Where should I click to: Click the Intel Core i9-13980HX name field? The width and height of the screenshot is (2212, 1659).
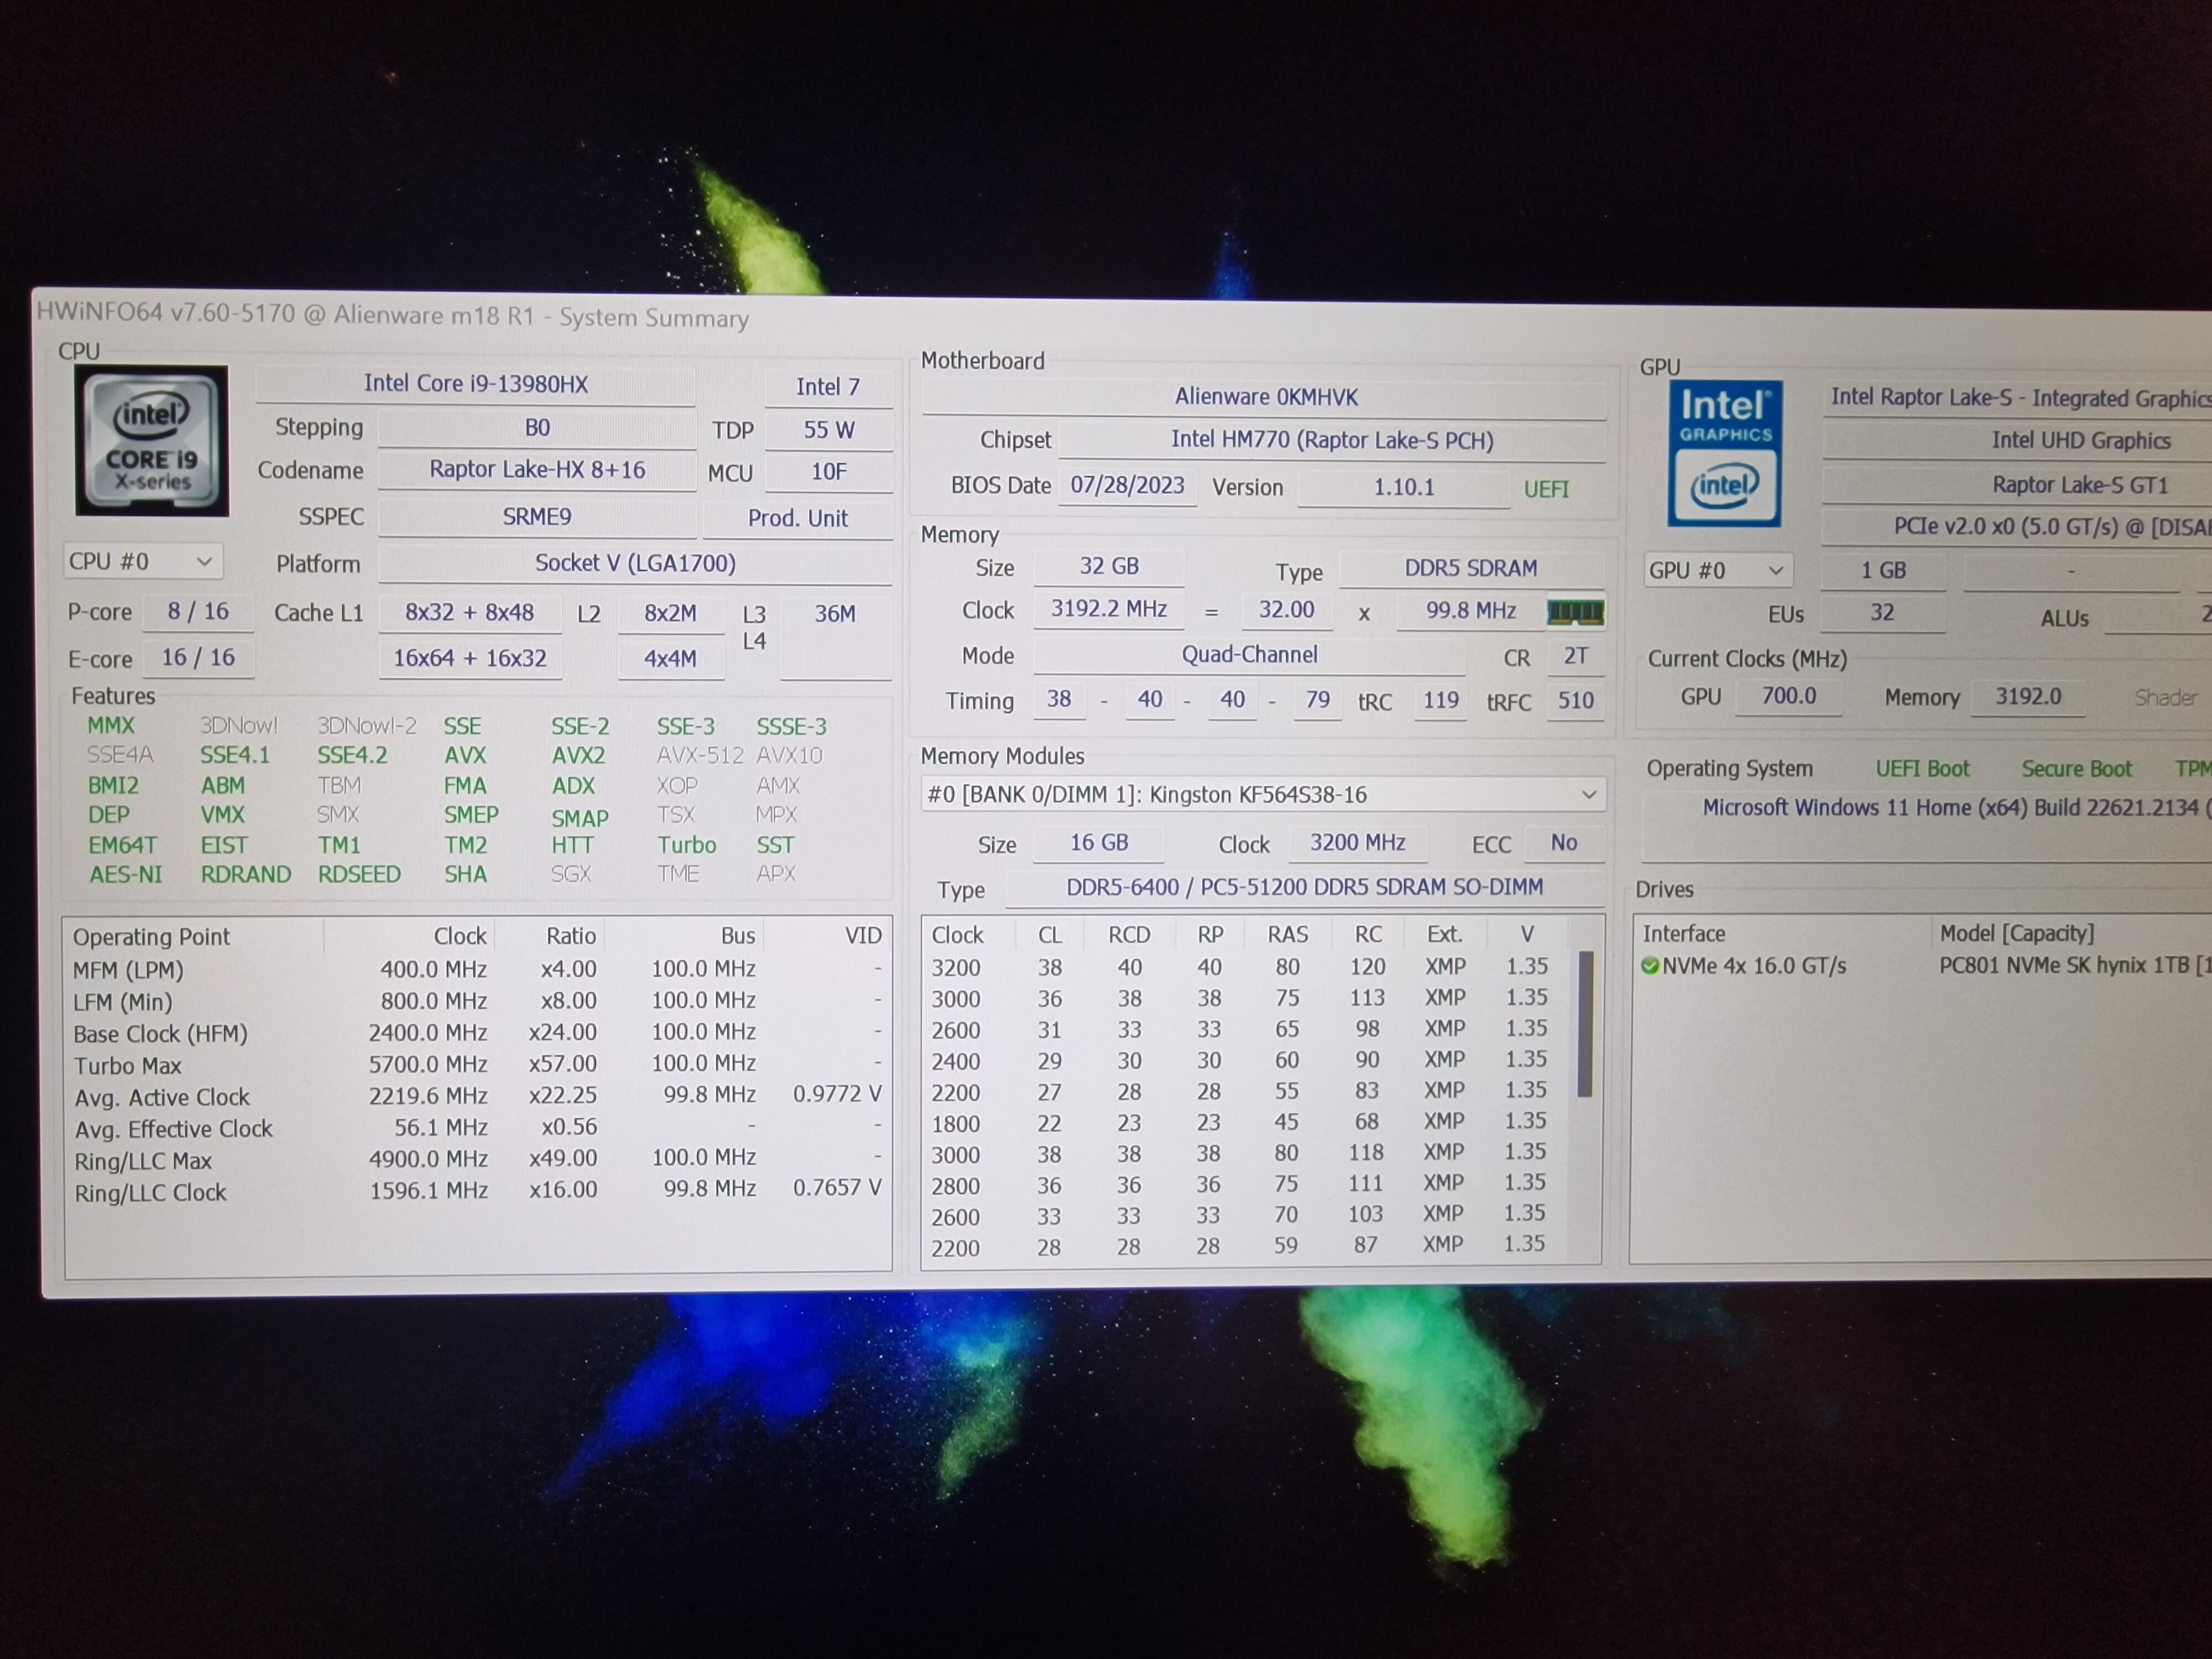[476, 384]
